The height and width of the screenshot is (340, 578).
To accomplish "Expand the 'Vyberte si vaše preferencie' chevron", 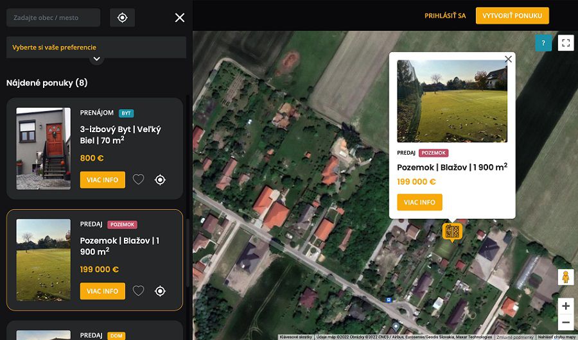I will point(96,59).
